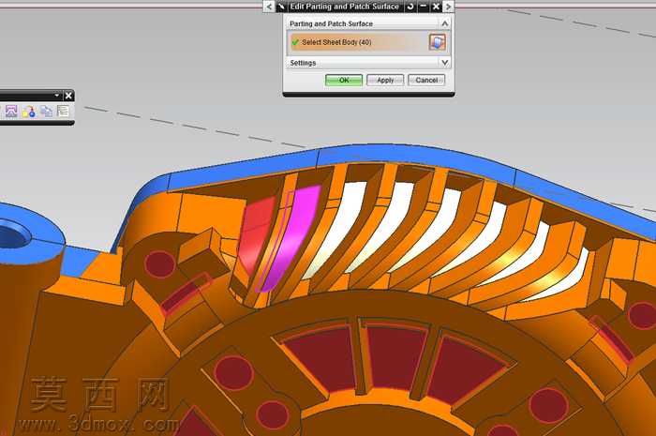Click the Apply button
Viewport: 656px width, 436px height.
[385, 80]
